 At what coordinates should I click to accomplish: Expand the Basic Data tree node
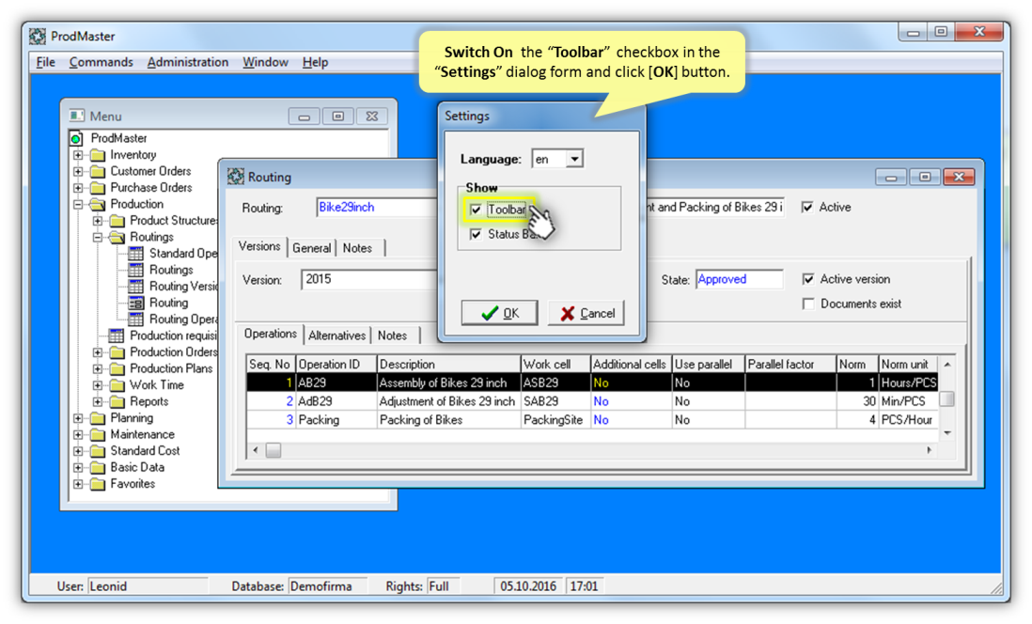[x=78, y=468]
